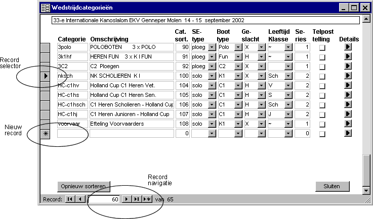
Task: Open Geslacht dropdown of the 3C2 row
Action: point(261,66)
